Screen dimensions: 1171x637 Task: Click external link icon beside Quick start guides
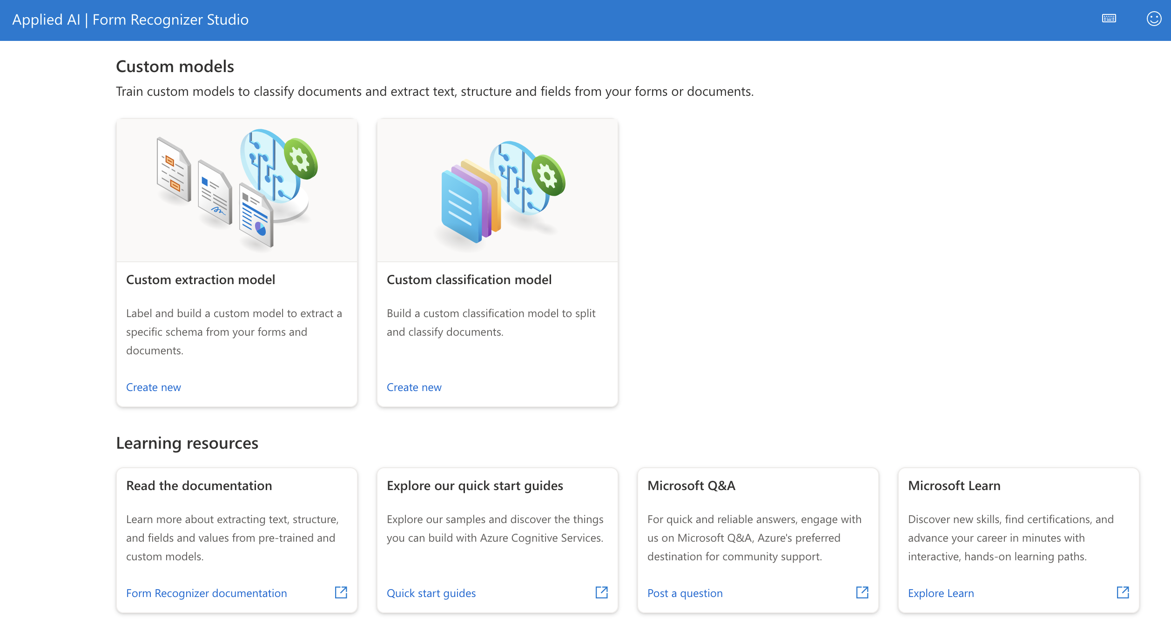tap(602, 592)
